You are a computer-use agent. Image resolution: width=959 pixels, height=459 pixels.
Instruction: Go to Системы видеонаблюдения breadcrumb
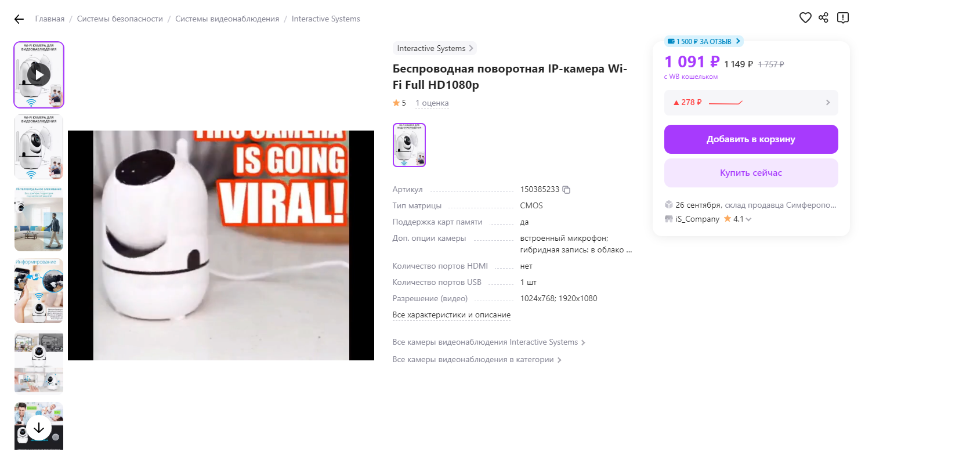click(x=227, y=19)
